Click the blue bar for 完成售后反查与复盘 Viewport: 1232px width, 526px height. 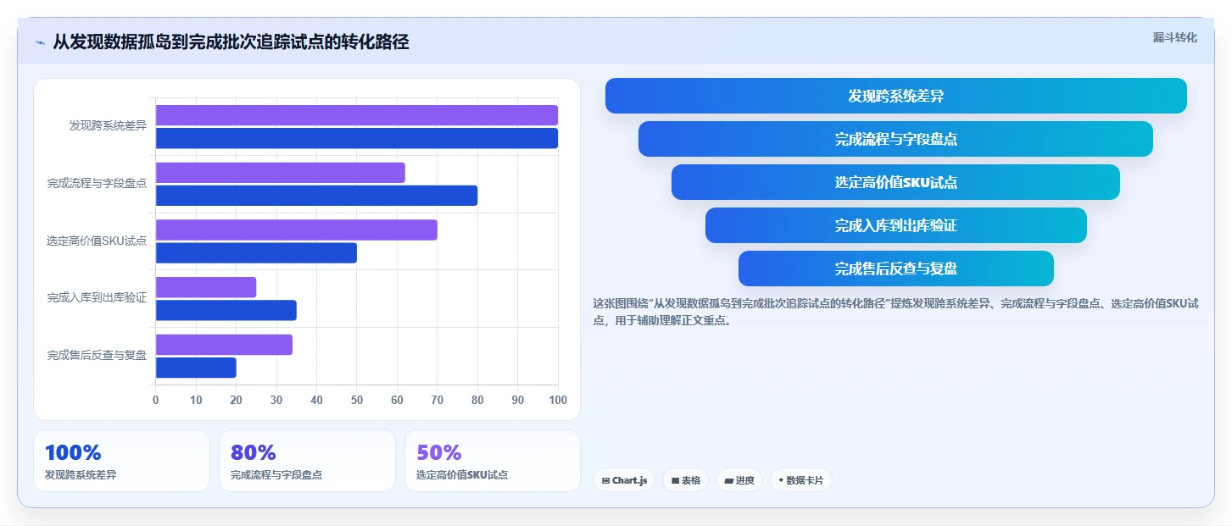pyautogui.click(x=196, y=368)
